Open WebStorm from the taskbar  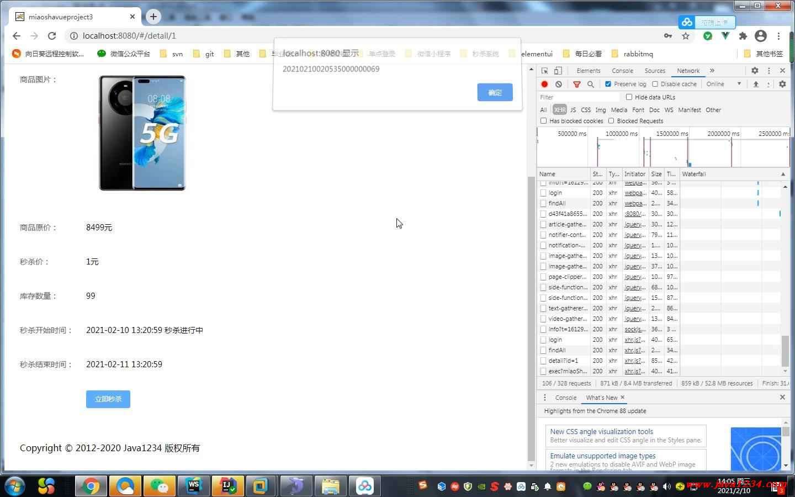193,486
